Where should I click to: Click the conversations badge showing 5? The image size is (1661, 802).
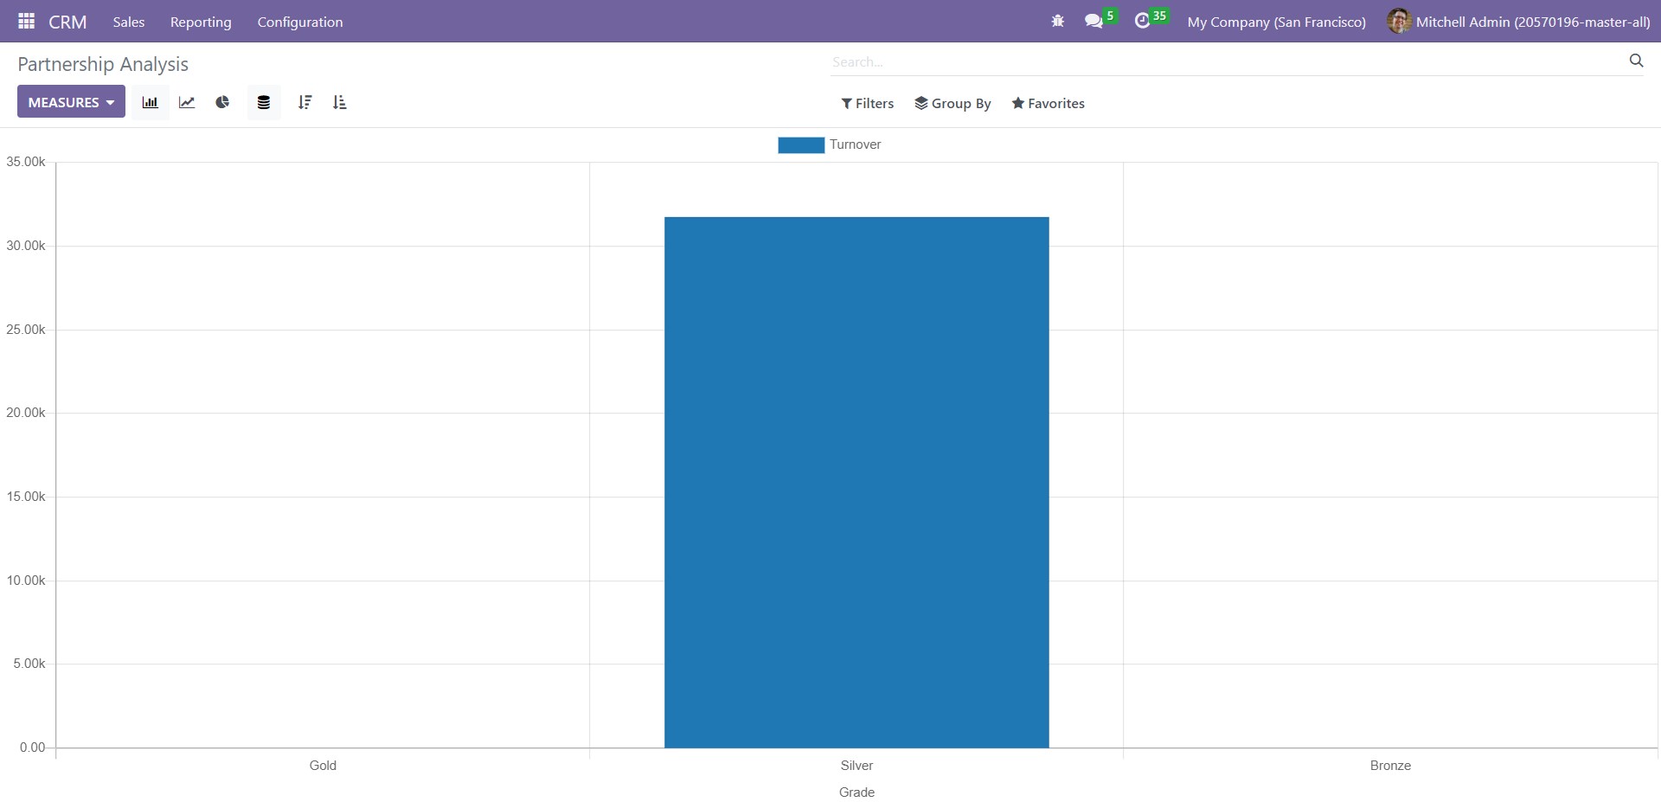click(x=1111, y=16)
